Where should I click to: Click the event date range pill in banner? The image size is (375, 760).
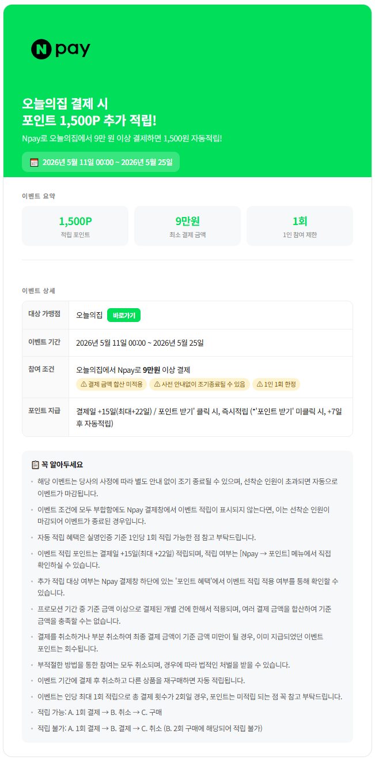click(x=101, y=162)
